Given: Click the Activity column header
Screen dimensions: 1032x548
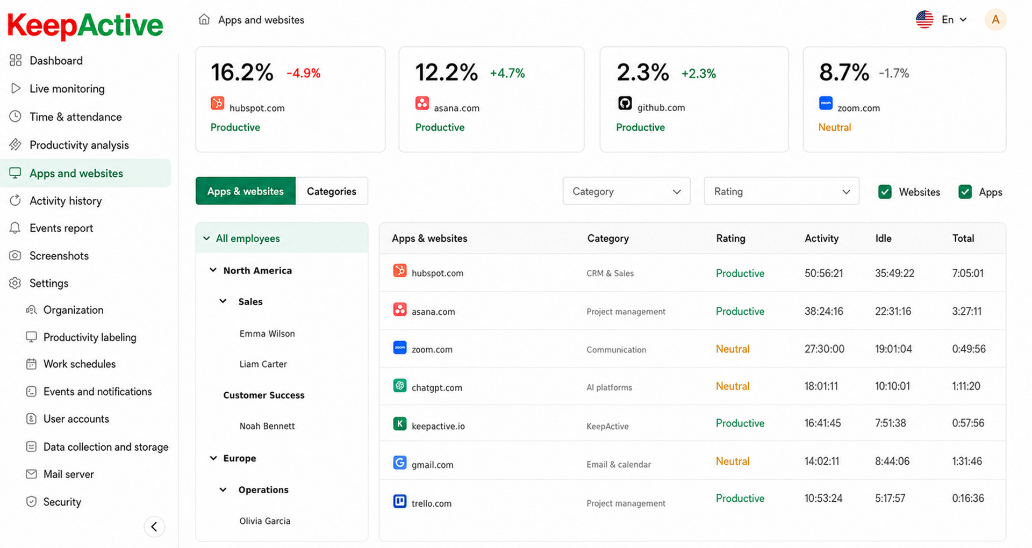Looking at the screenshot, I should pos(821,239).
